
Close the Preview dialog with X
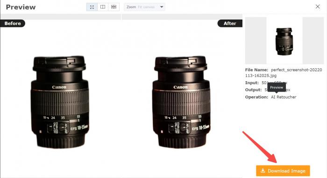pos(318,7)
